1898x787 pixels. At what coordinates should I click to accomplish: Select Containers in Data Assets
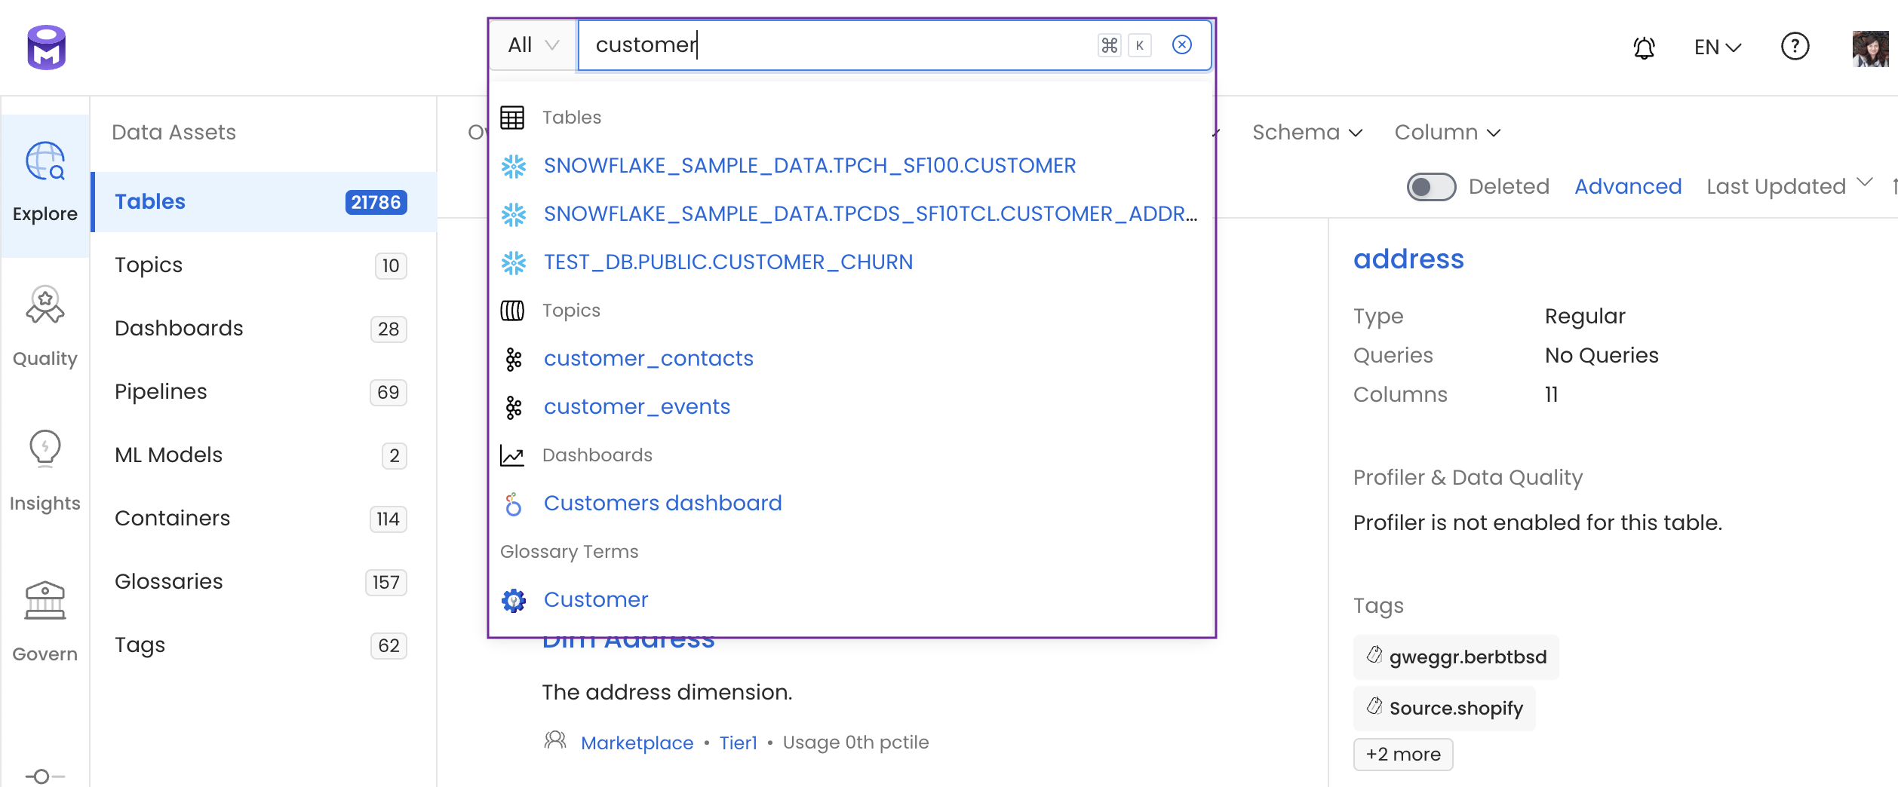point(264,519)
